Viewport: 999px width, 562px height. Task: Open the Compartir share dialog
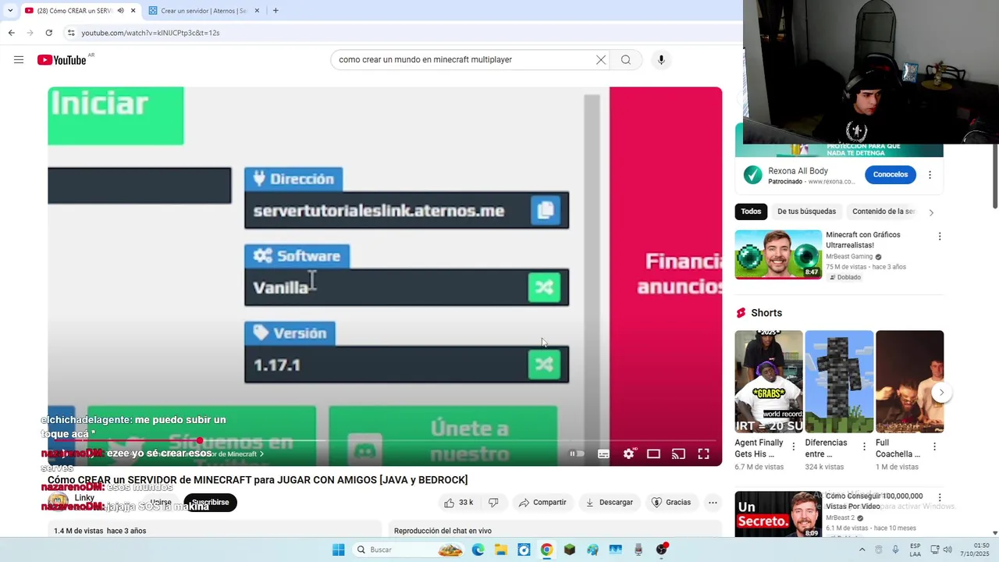click(x=542, y=503)
